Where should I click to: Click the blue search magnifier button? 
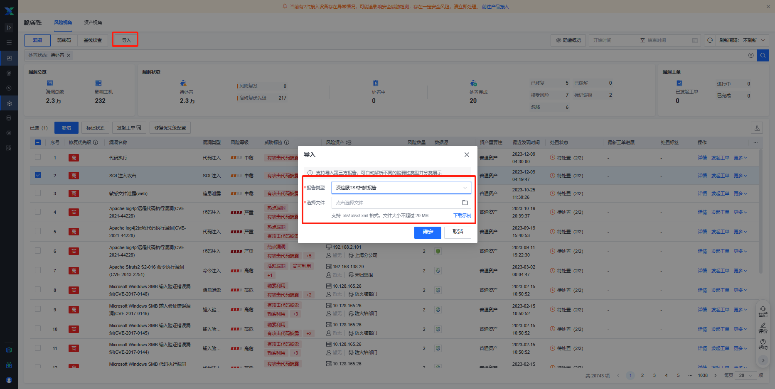(763, 55)
